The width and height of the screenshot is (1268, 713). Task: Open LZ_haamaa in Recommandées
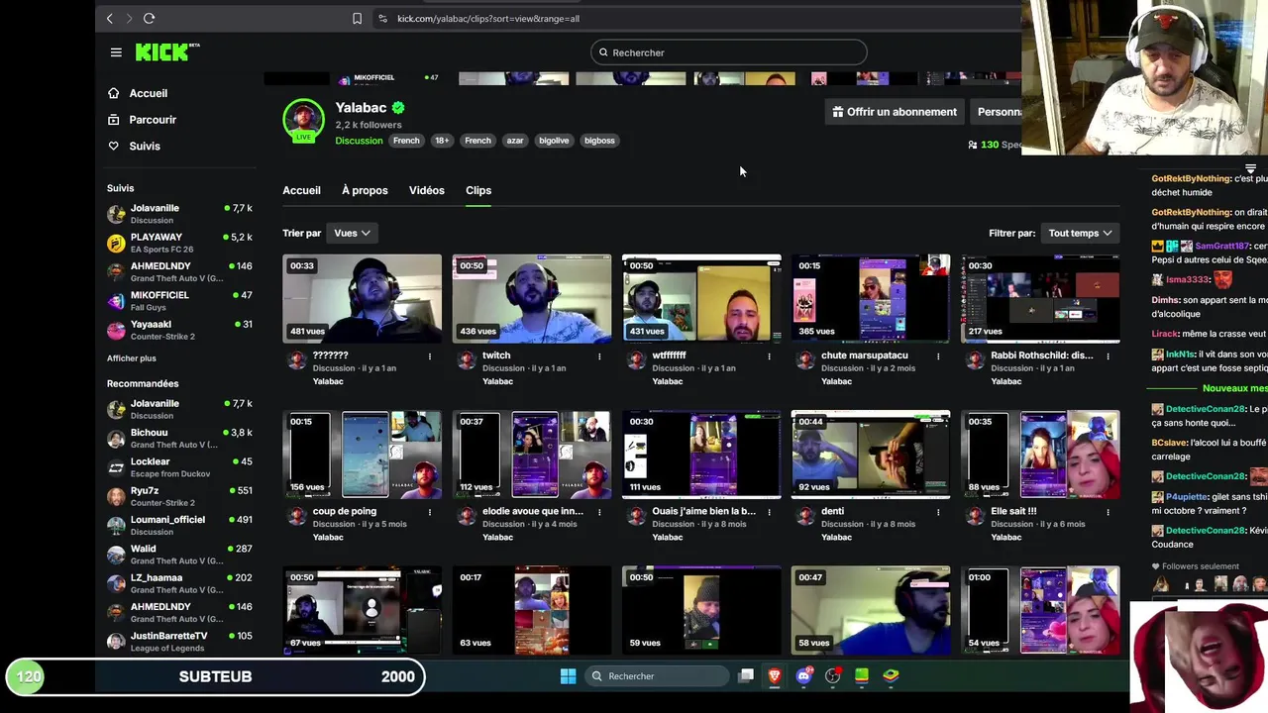point(180,583)
